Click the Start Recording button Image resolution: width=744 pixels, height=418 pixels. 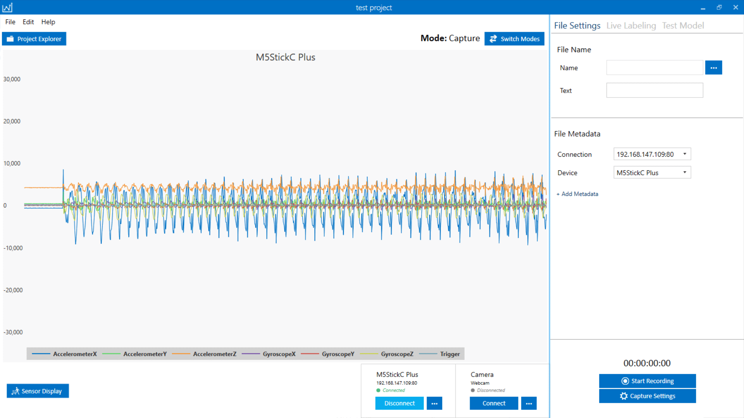coord(648,381)
